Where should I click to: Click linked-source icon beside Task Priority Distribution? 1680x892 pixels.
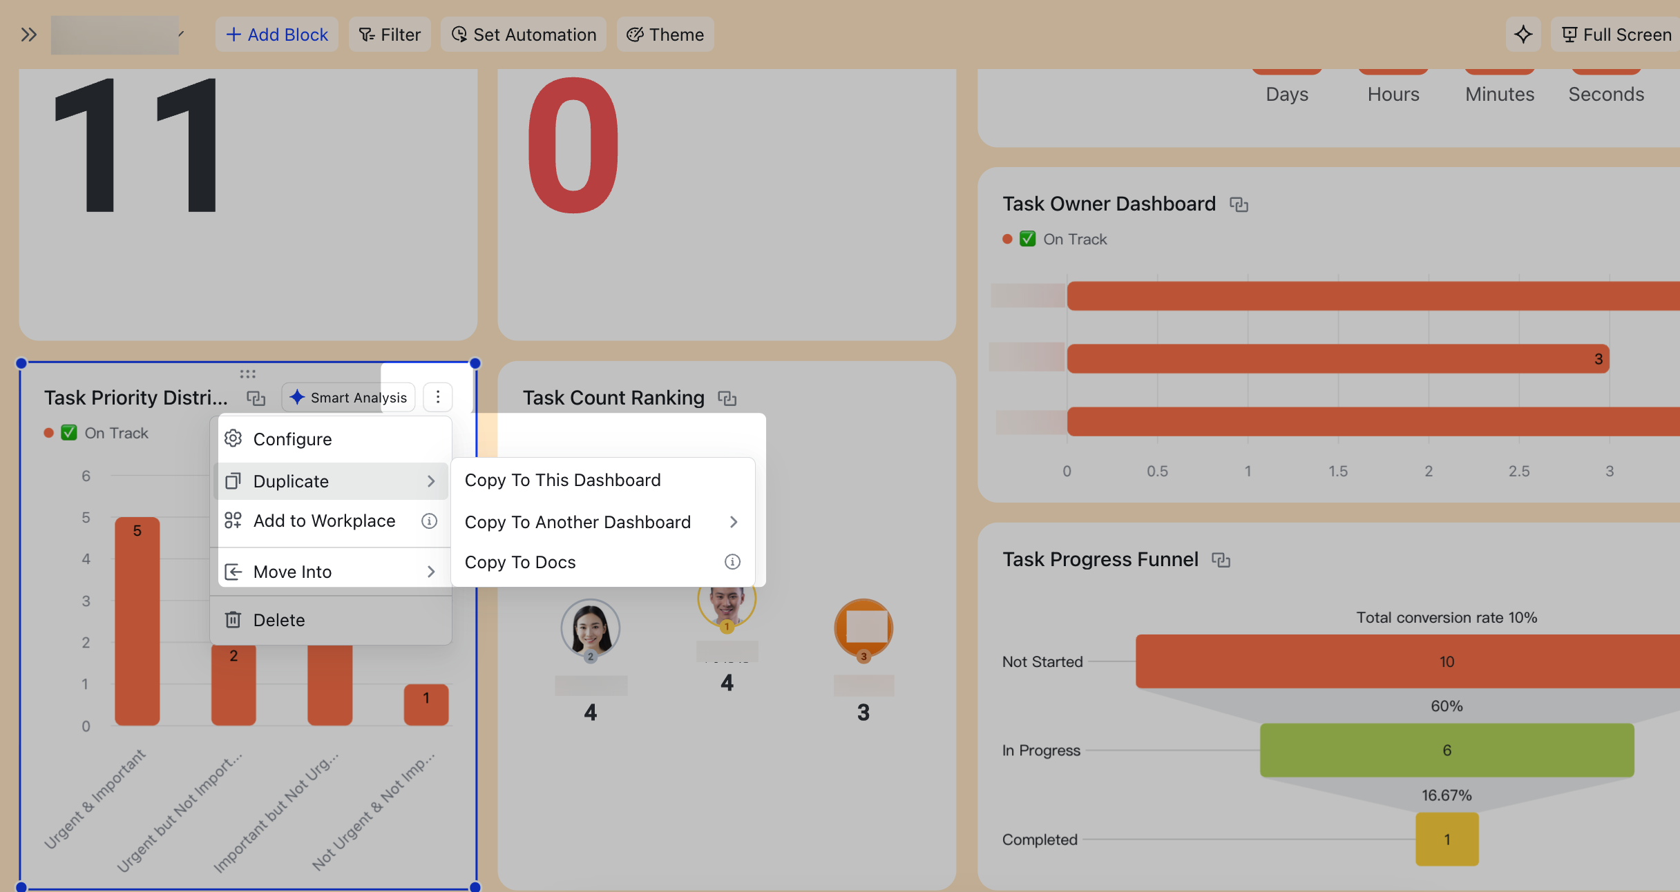pyautogui.click(x=256, y=398)
